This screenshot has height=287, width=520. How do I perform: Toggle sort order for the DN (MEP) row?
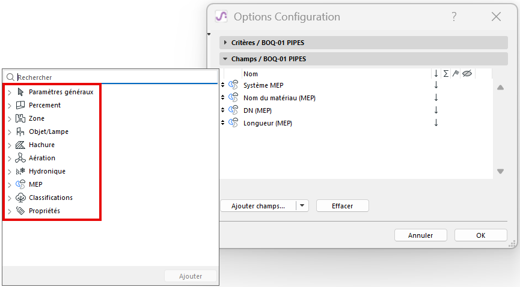pos(436,110)
